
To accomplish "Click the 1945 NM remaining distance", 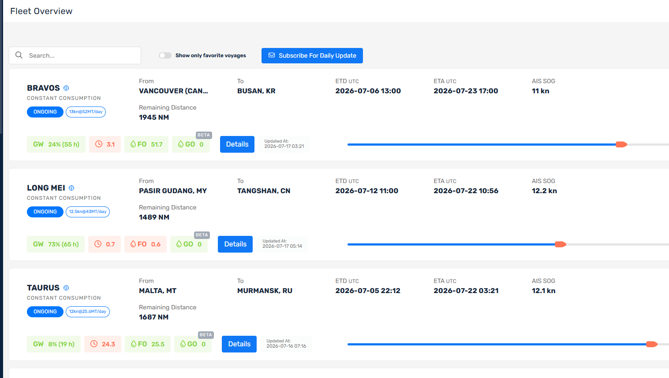I will 154,117.
